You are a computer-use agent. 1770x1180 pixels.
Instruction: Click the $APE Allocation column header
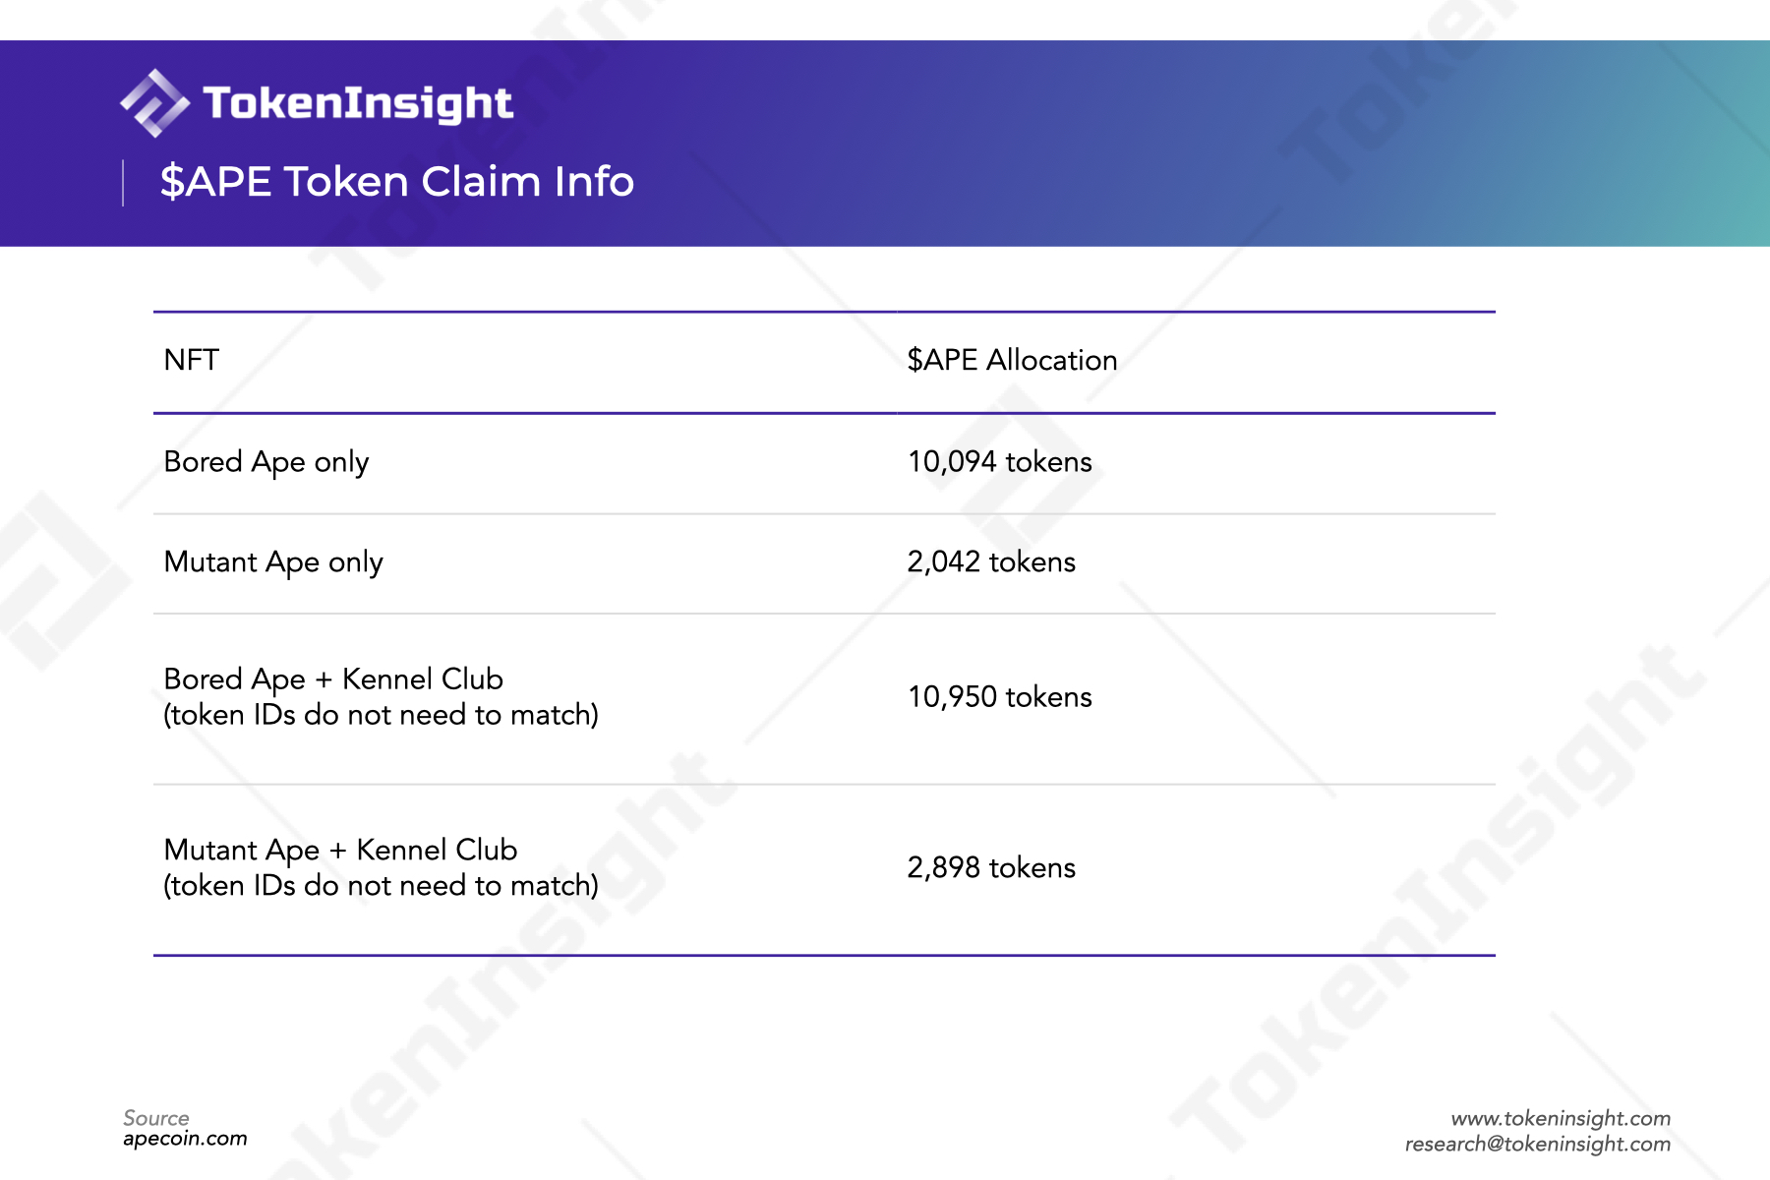(x=1012, y=360)
